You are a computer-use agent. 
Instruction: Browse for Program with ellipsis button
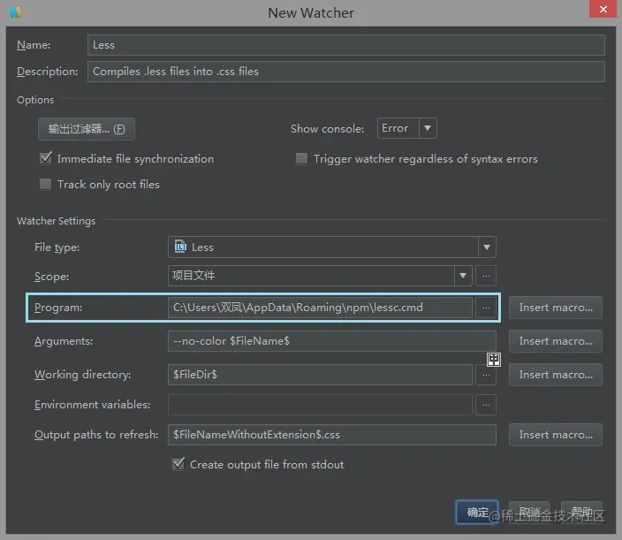(486, 308)
